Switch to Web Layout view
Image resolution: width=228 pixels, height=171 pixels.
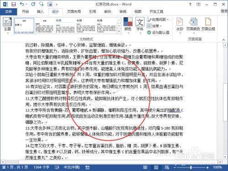[167, 167]
